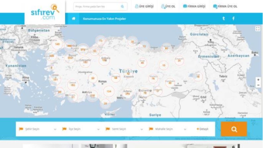Open Üye Girişi member login
The width and height of the screenshot is (263, 148).
[x=144, y=6]
